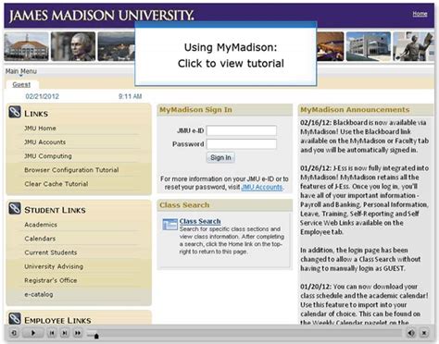This screenshot has height=344, width=439.
Task: Select the Guest tab
Action: pyautogui.click(x=21, y=84)
